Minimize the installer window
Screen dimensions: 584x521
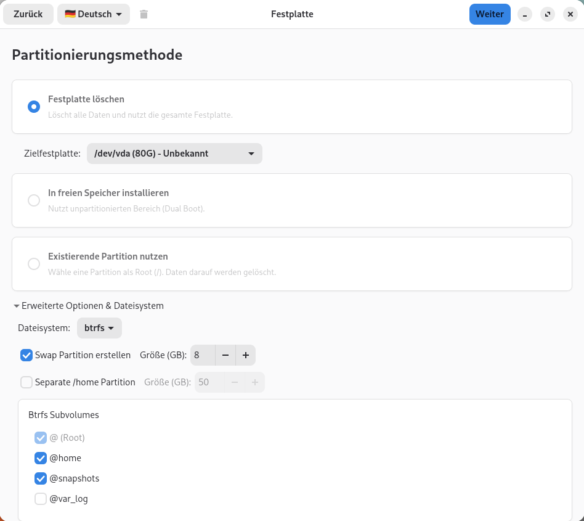point(524,14)
